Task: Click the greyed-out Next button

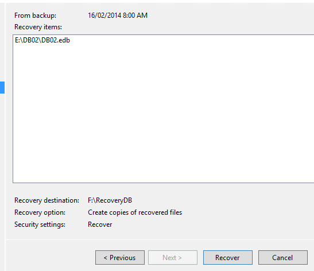Action: pyautogui.click(x=173, y=257)
